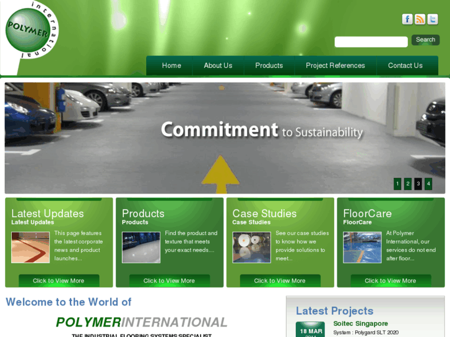
Task: Click View More under Latest Updates
Action: pos(59,281)
